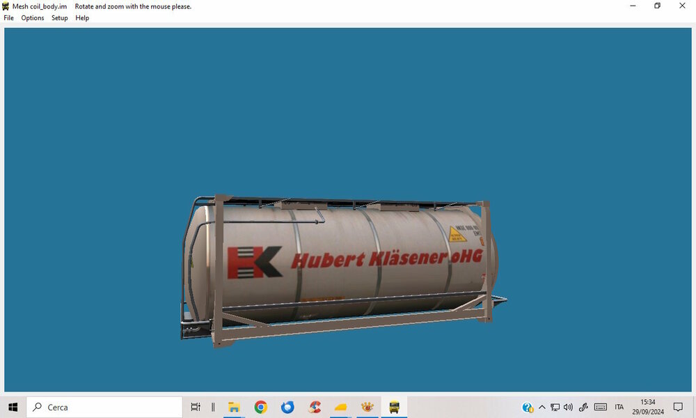Close the mesh viewer window
The image size is (696, 418).
tap(682, 6)
